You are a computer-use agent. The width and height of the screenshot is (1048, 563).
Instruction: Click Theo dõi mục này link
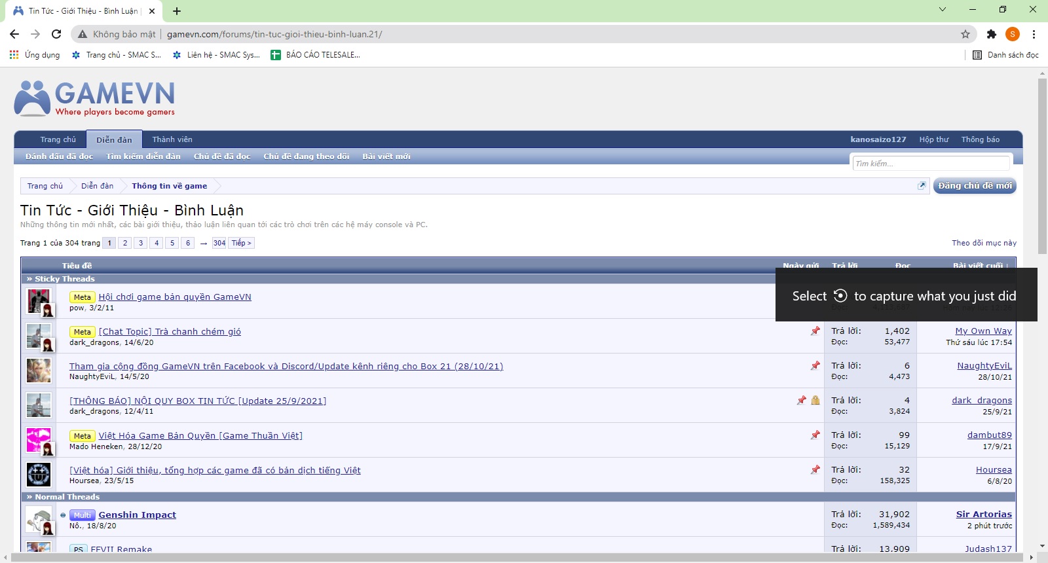tap(984, 243)
